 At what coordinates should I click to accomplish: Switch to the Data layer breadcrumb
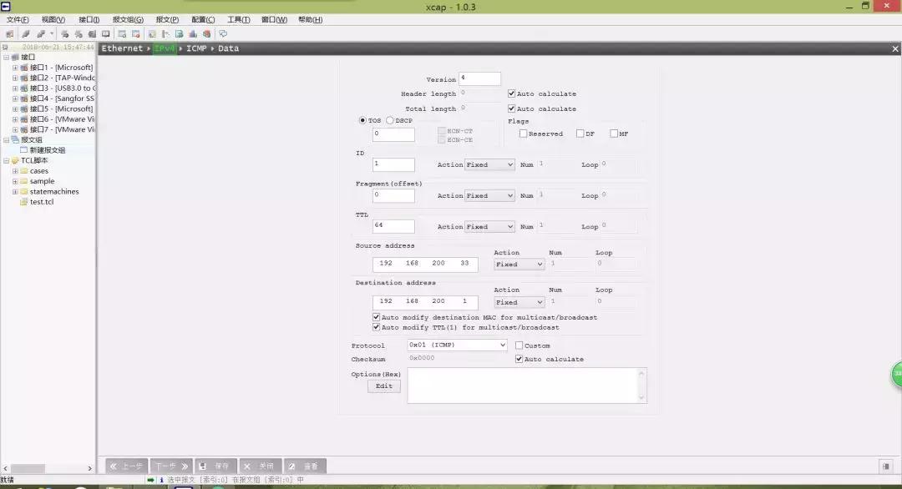pyautogui.click(x=228, y=49)
